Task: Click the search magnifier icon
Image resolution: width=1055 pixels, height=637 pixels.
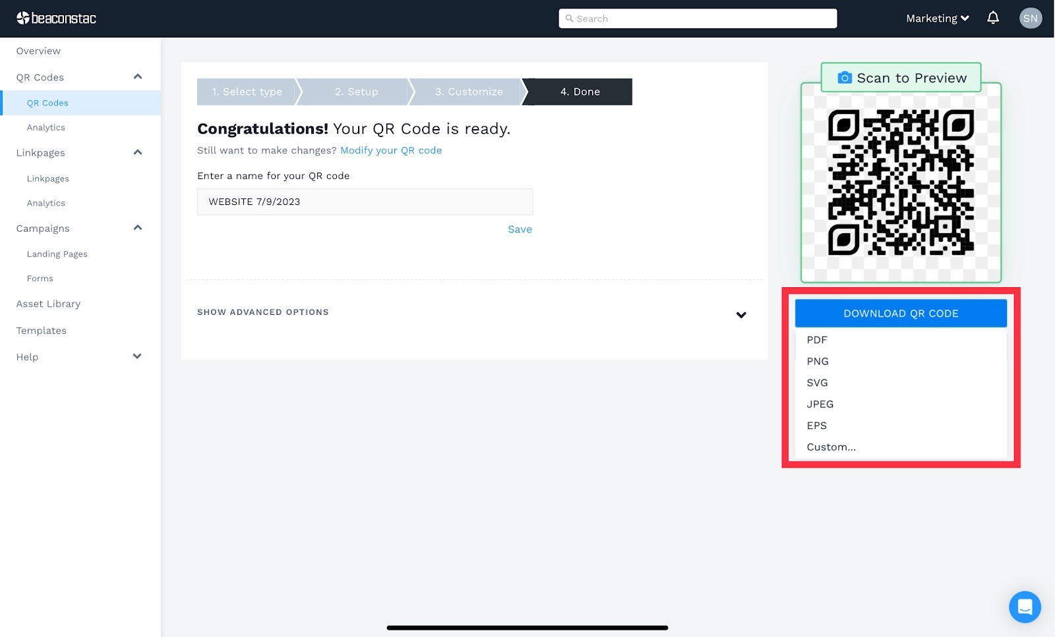Action: click(x=570, y=18)
